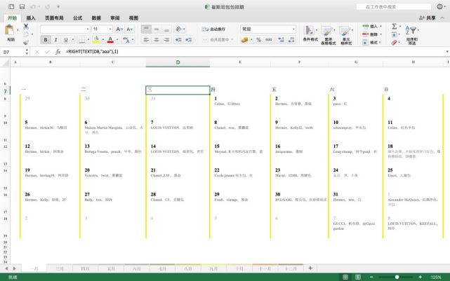The image size is (450, 281).
Task: Open Sort and Filter funnel icon
Action: (411, 30)
